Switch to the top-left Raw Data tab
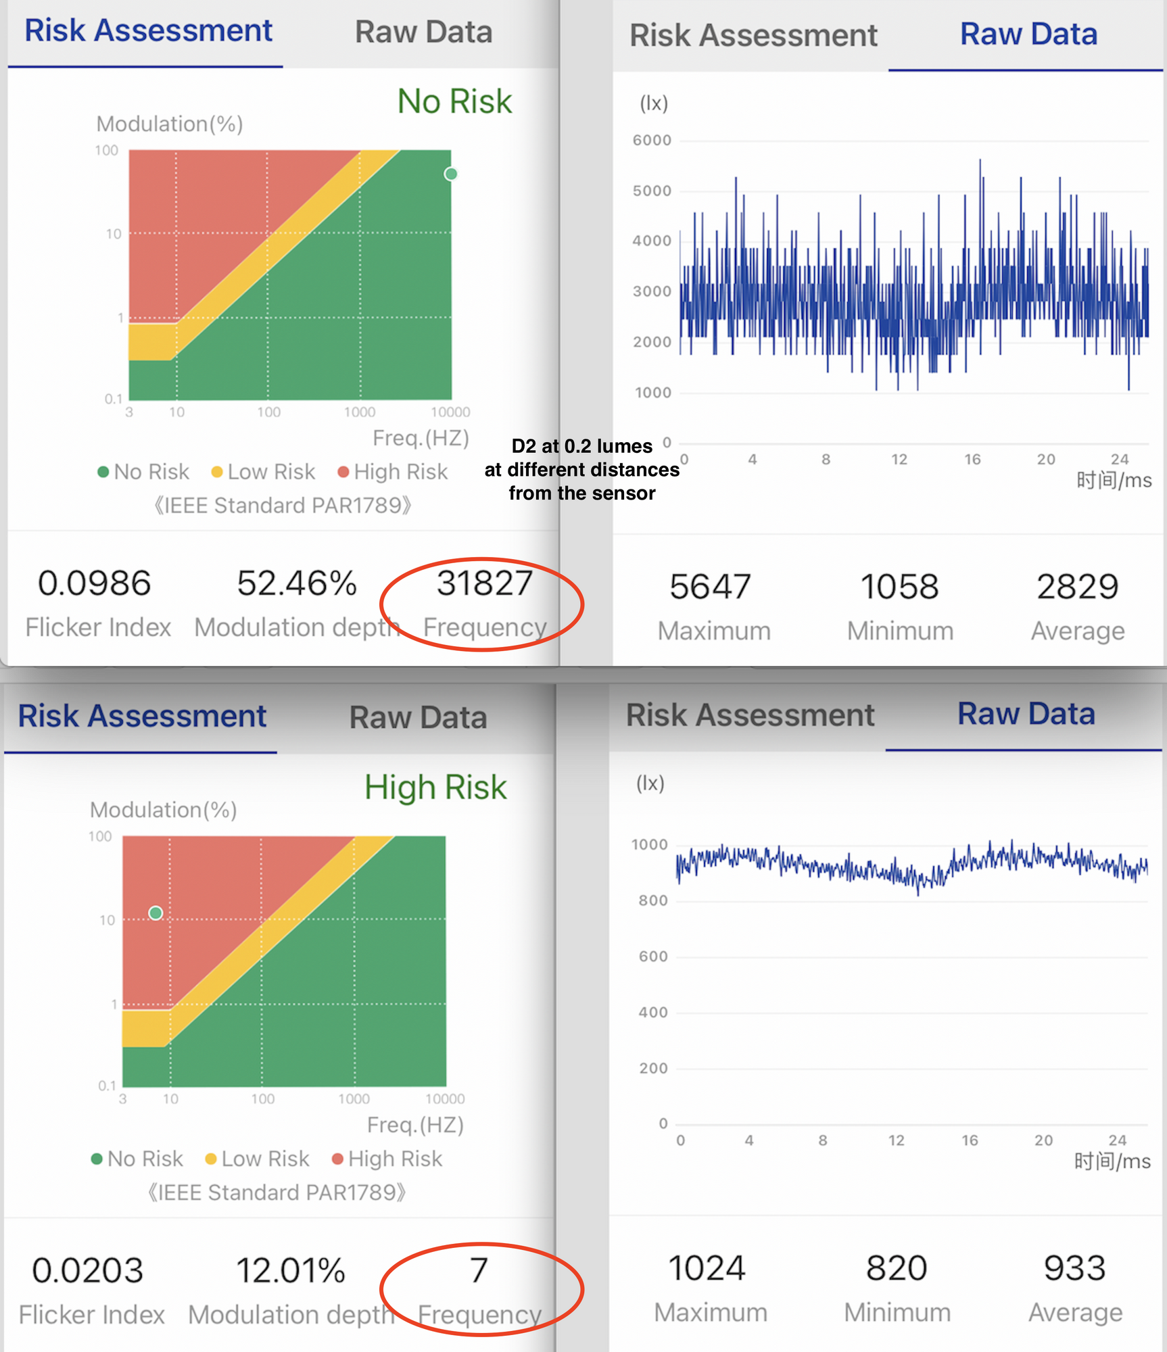1167x1352 pixels. coord(424,32)
